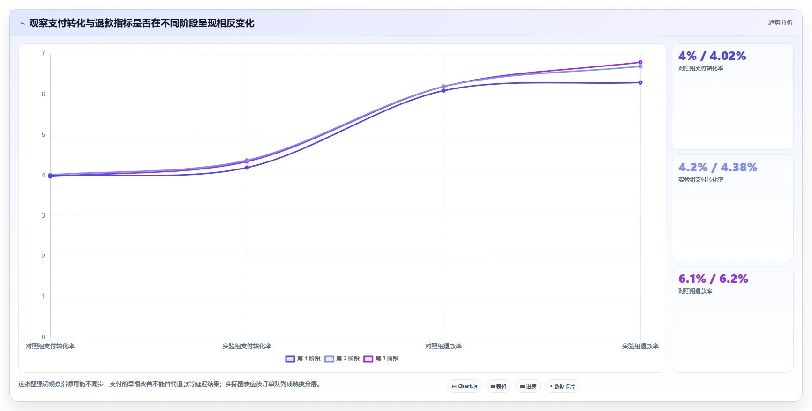
Task: Toggle the 第 2 阶段 legend swatch
Action: coord(329,359)
